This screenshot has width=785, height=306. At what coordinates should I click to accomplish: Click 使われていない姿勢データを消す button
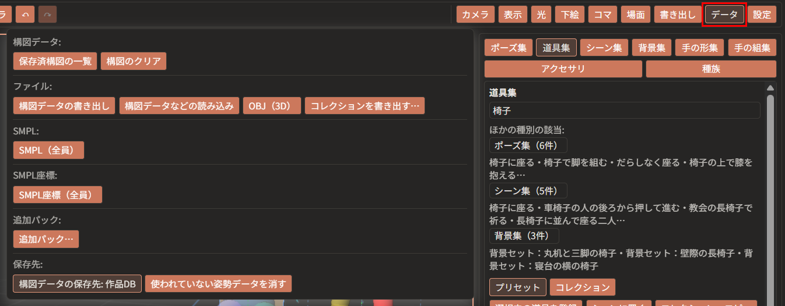click(218, 284)
